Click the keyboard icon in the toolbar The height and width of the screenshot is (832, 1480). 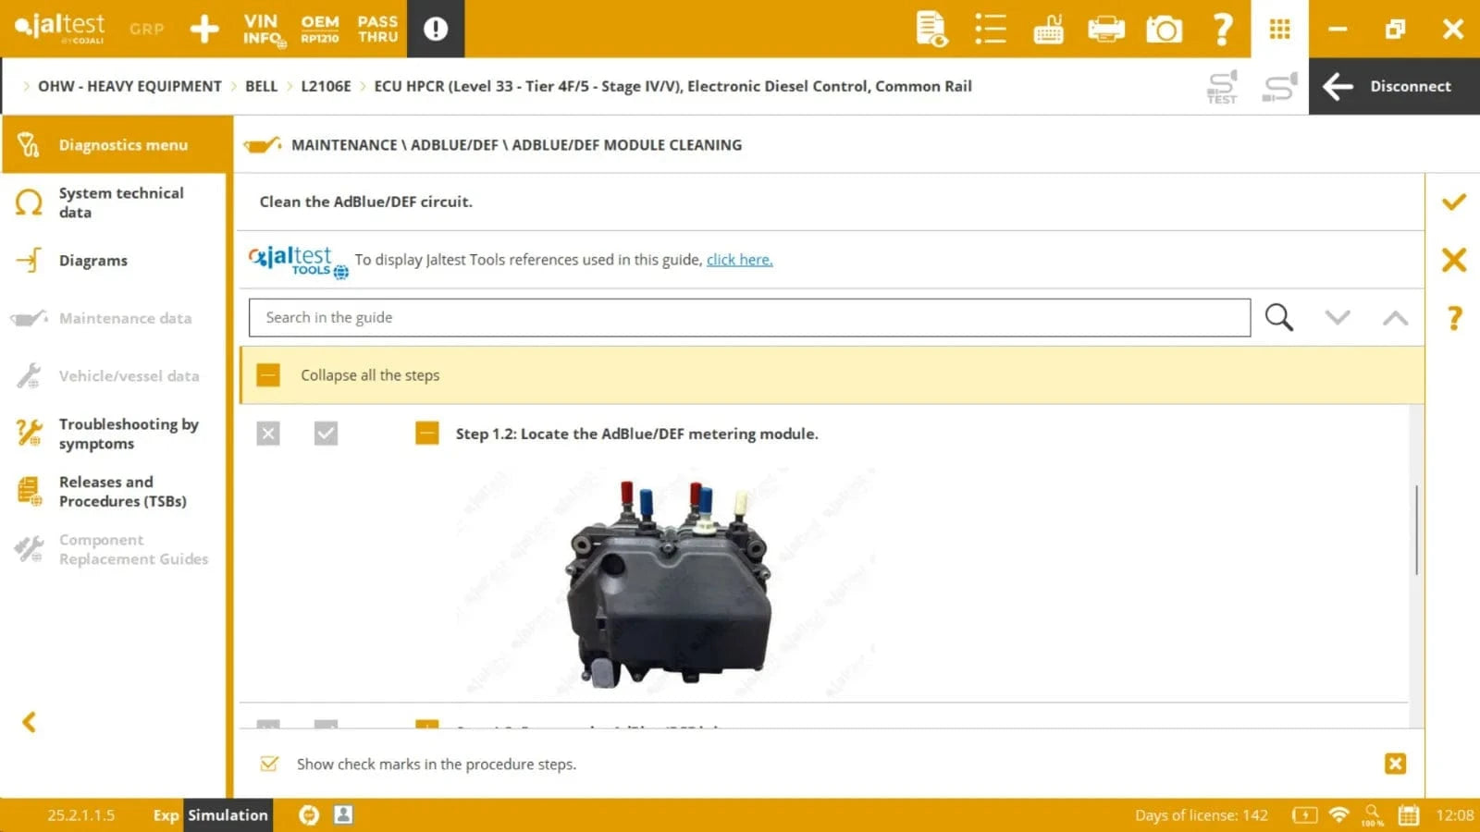pyautogui.click(x=1048, y=30)
